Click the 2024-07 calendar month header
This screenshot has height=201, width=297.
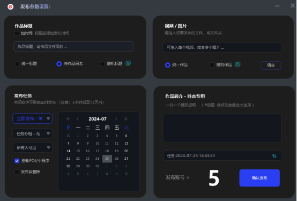click(x=98, y=119)
